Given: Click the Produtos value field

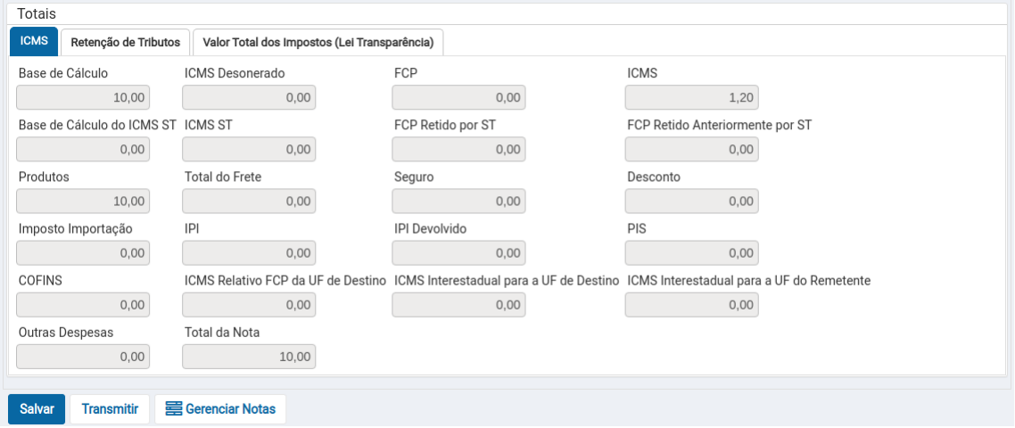Looking at the screenshot, I should [x=83, y=202].
